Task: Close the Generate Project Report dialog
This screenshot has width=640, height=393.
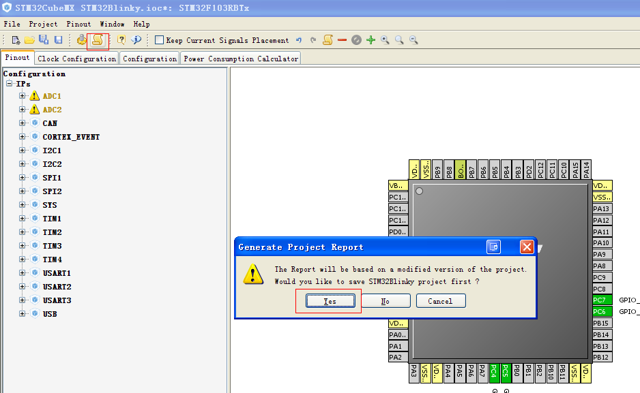Action: tap(527, 247)
